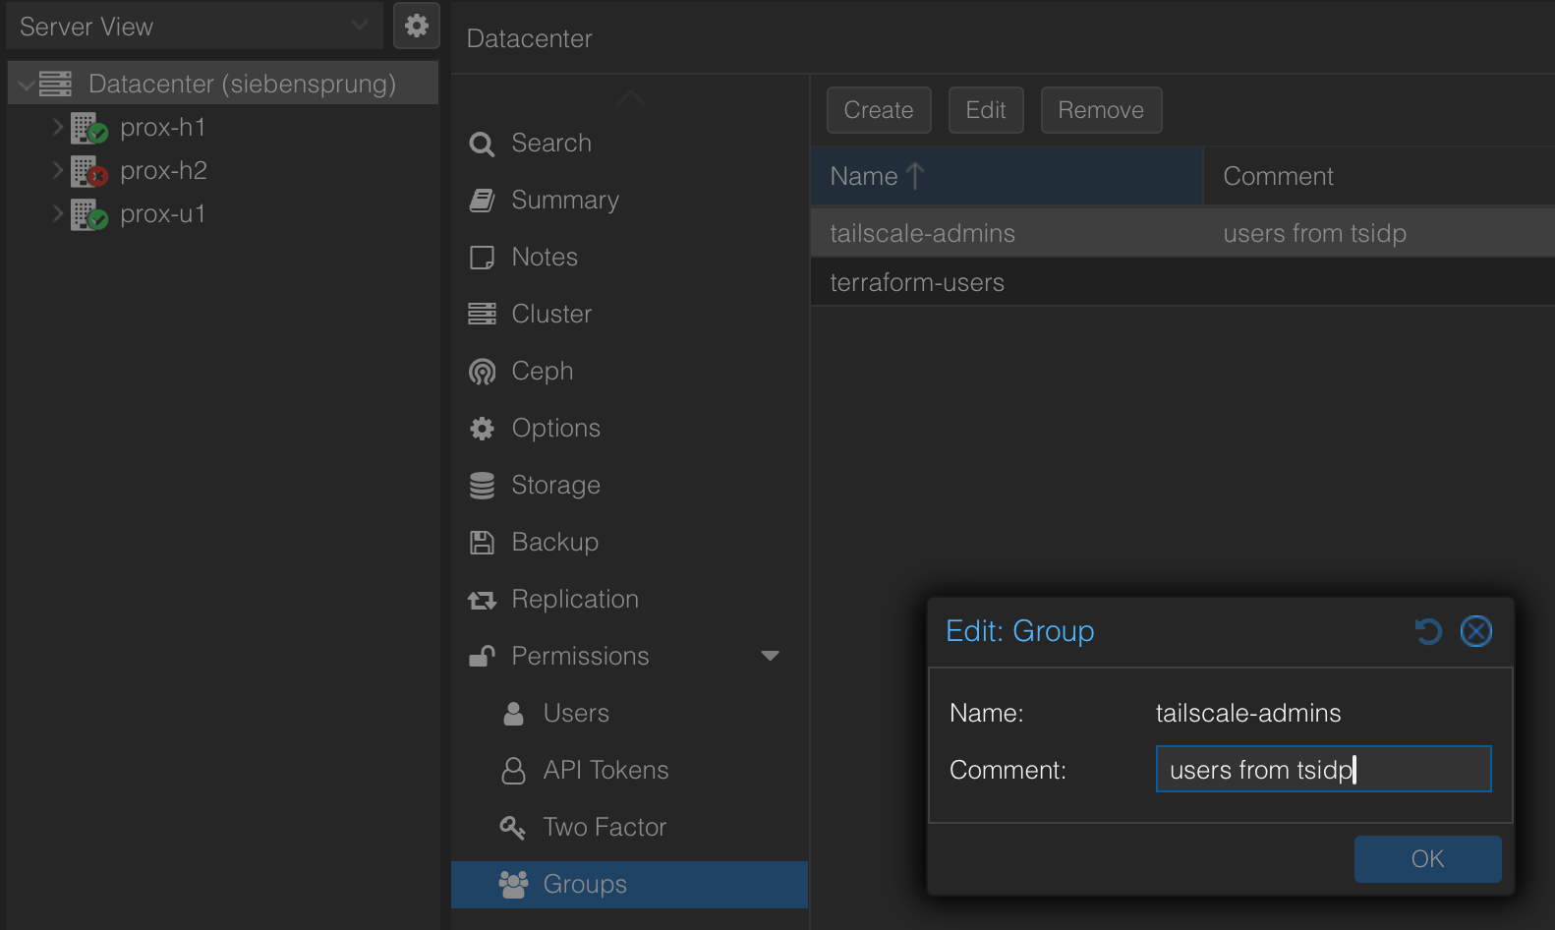Click the Ceph logo icon
Image resolution: width=1555 pixels, height=930 pixels.
tap(482, 372)
